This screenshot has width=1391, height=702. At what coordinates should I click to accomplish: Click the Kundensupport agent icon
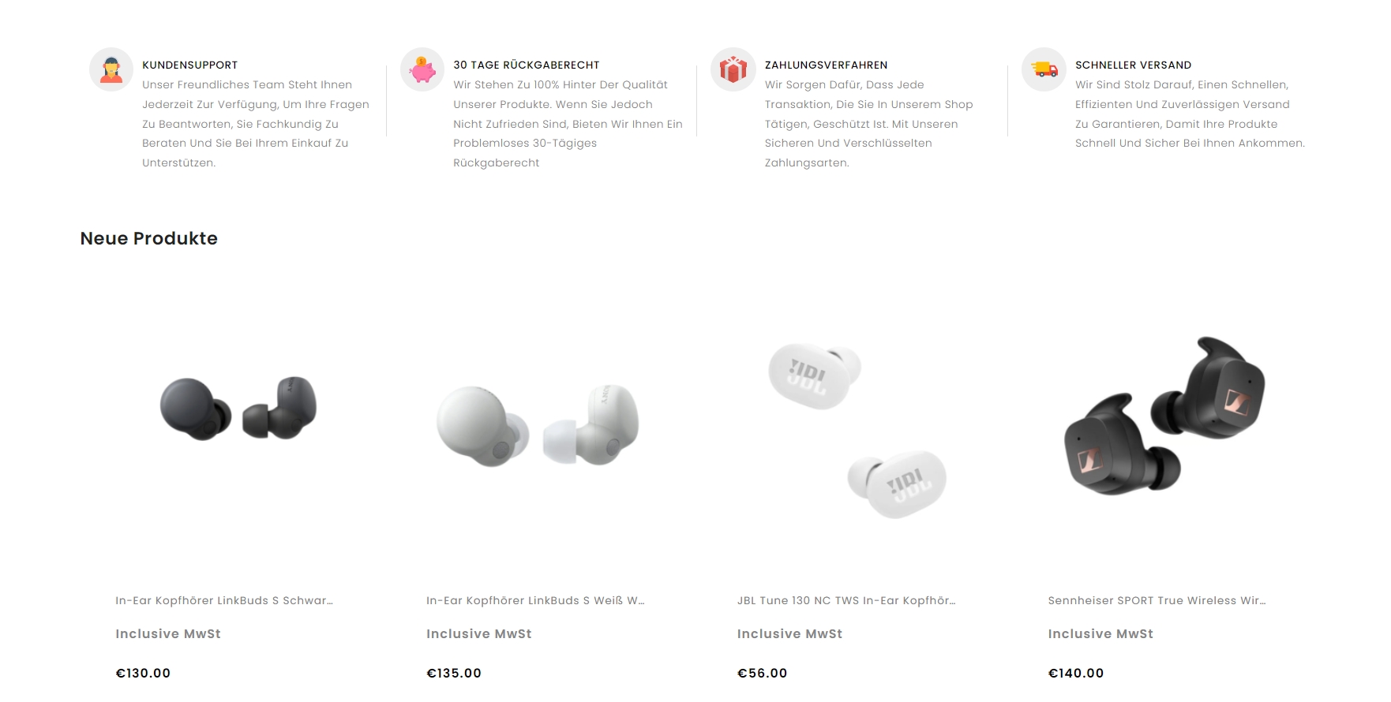[x=111, y=69]
